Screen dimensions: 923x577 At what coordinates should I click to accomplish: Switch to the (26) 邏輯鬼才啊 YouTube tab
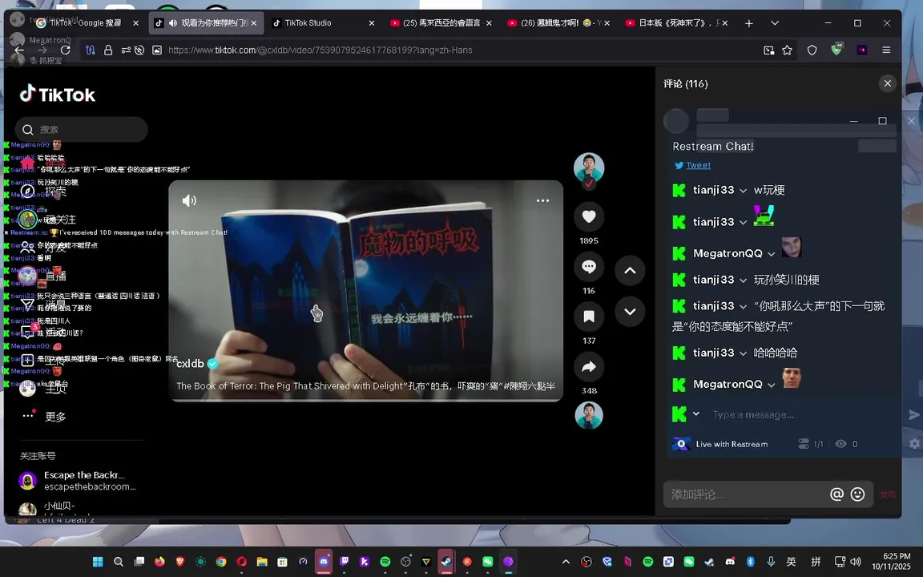click(x=558, y=23)
